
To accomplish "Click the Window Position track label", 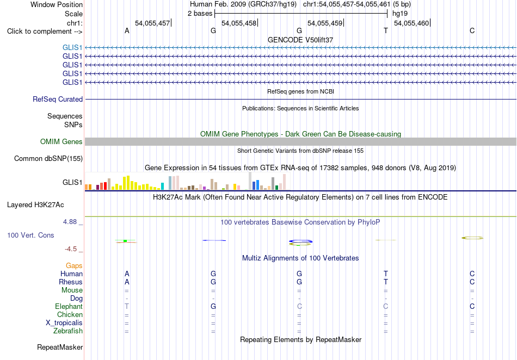I will click(x=57, y=4).
